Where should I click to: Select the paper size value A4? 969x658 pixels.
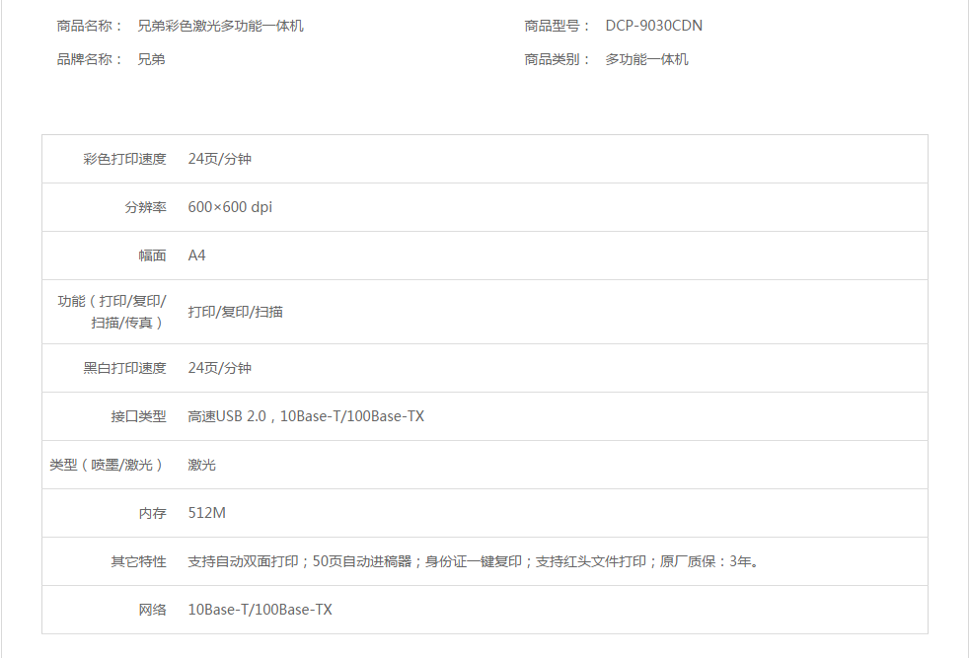[196, 256]
